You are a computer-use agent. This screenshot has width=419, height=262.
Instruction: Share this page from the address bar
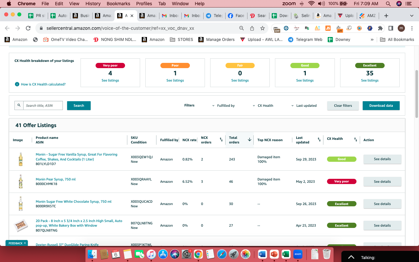tap(252, 28)
